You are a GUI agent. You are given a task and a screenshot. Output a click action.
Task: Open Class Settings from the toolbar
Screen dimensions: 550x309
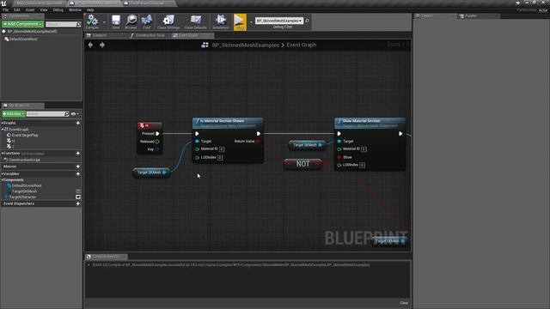tap(168, 21)
